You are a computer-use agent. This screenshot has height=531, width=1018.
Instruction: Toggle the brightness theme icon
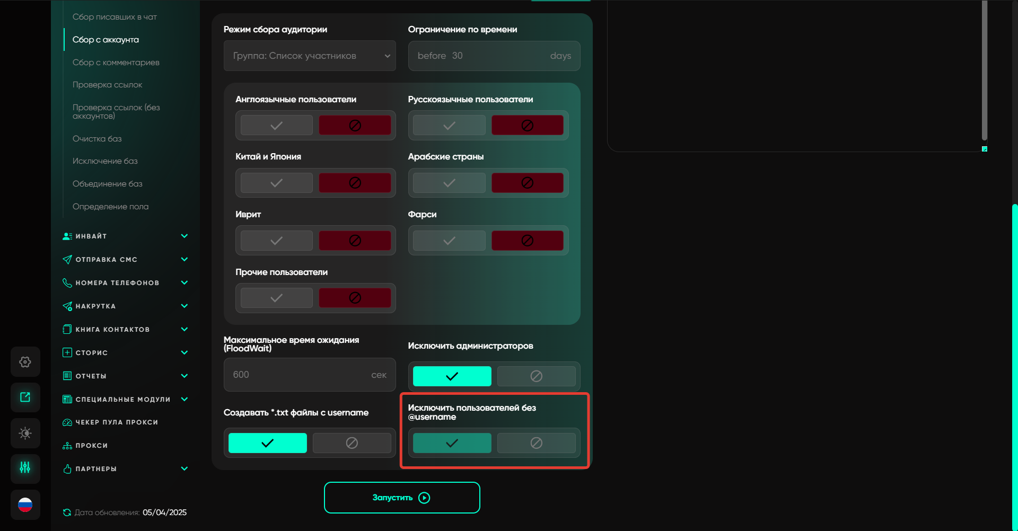25,433
